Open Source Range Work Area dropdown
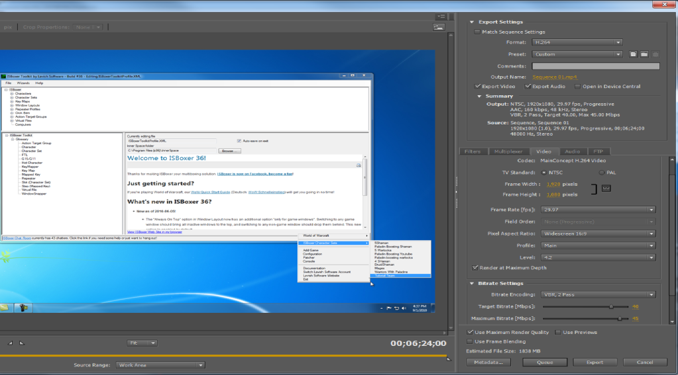The height and width of the screenshot is (375, 678). point(160,365)
